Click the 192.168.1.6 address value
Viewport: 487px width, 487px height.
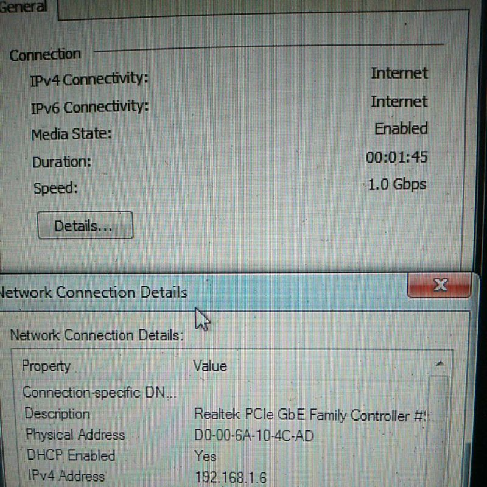pyautogui.click(x=231, y=477)
